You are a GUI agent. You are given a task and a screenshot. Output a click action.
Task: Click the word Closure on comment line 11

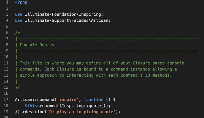[x=141, y=63]
